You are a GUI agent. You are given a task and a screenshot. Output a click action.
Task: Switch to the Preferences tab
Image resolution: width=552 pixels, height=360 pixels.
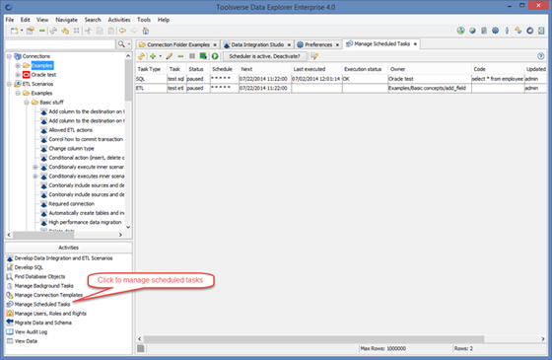pyautogui.click(x=318, y=44)
